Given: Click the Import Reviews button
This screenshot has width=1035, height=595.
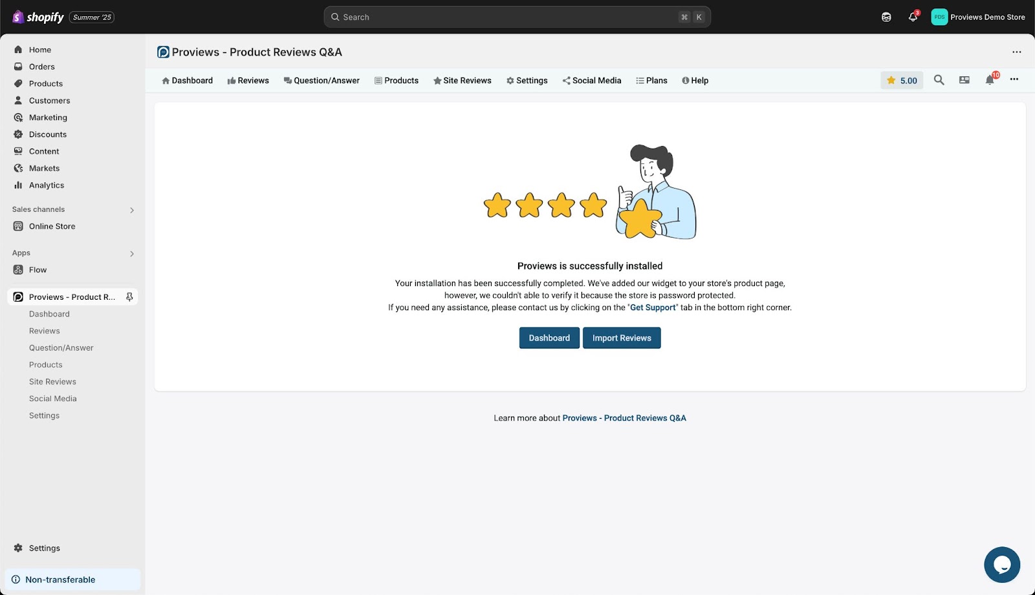Looking at the screenshot, I should coord(622,338).
